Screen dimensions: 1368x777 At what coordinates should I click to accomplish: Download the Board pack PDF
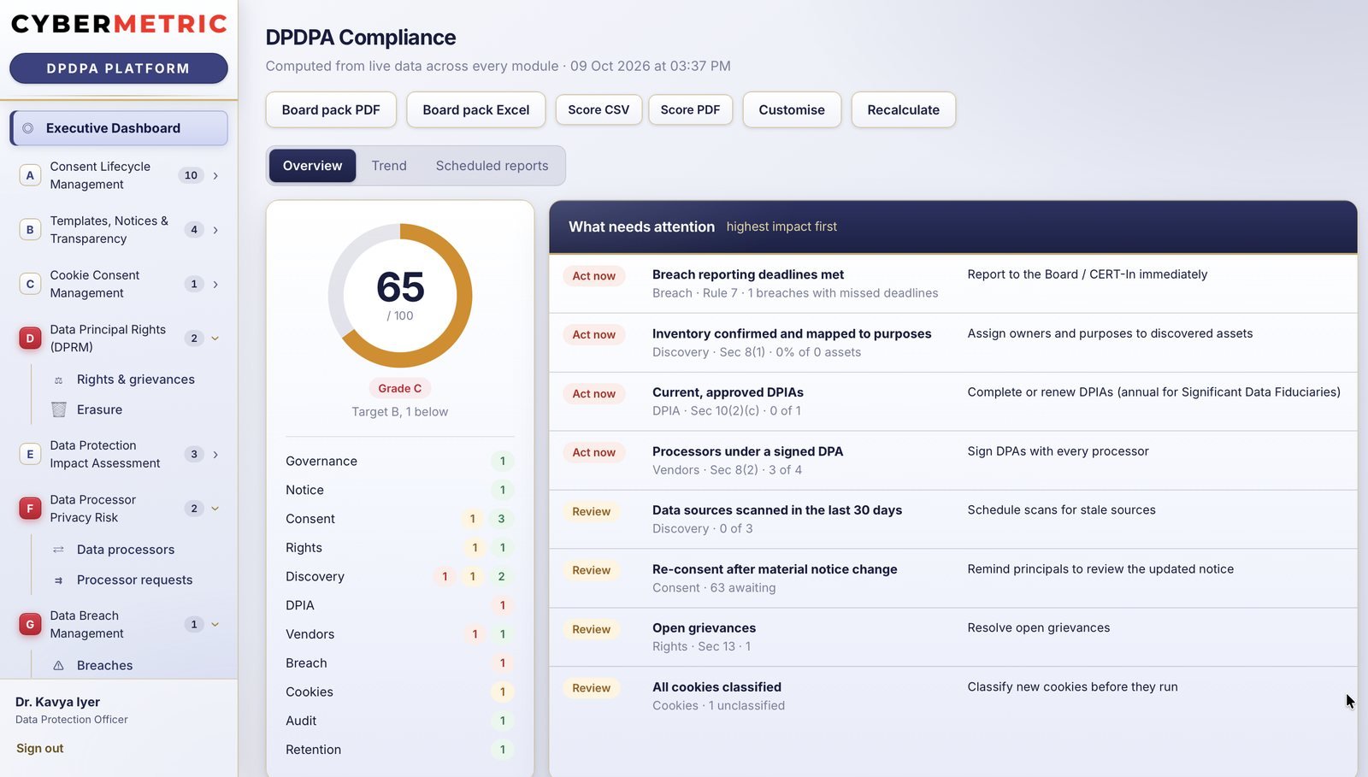tap(331, 109)
